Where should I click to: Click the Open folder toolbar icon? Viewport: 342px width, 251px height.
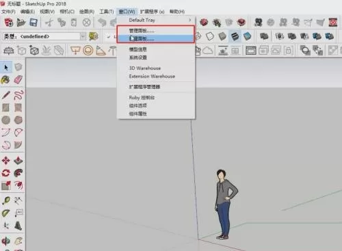(x=21, y=23)
